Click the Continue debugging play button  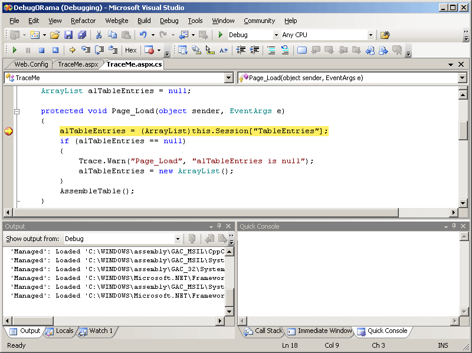pos(15,50)
